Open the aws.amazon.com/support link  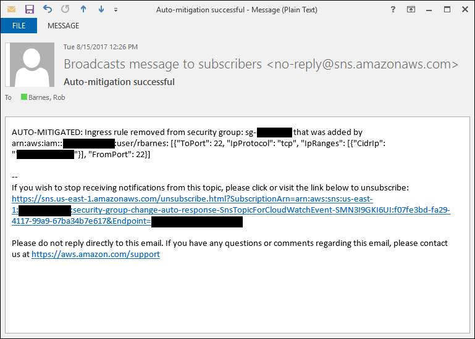[x=96, y=255]
